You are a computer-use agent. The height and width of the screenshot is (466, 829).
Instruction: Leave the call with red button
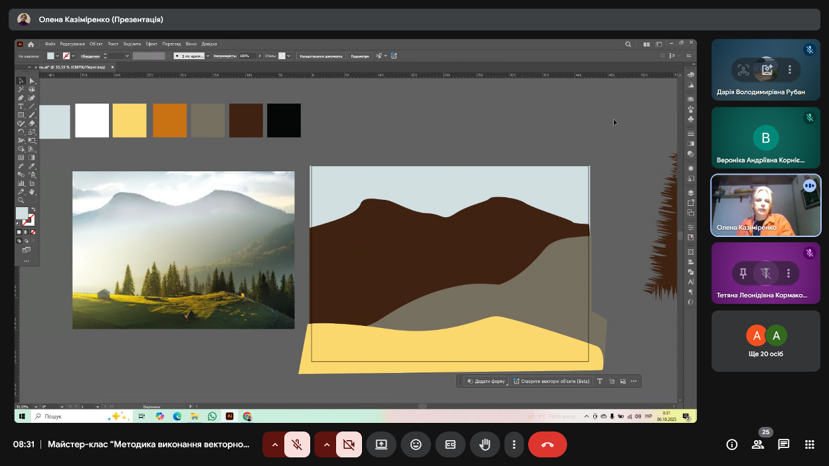tap(547, 445)
